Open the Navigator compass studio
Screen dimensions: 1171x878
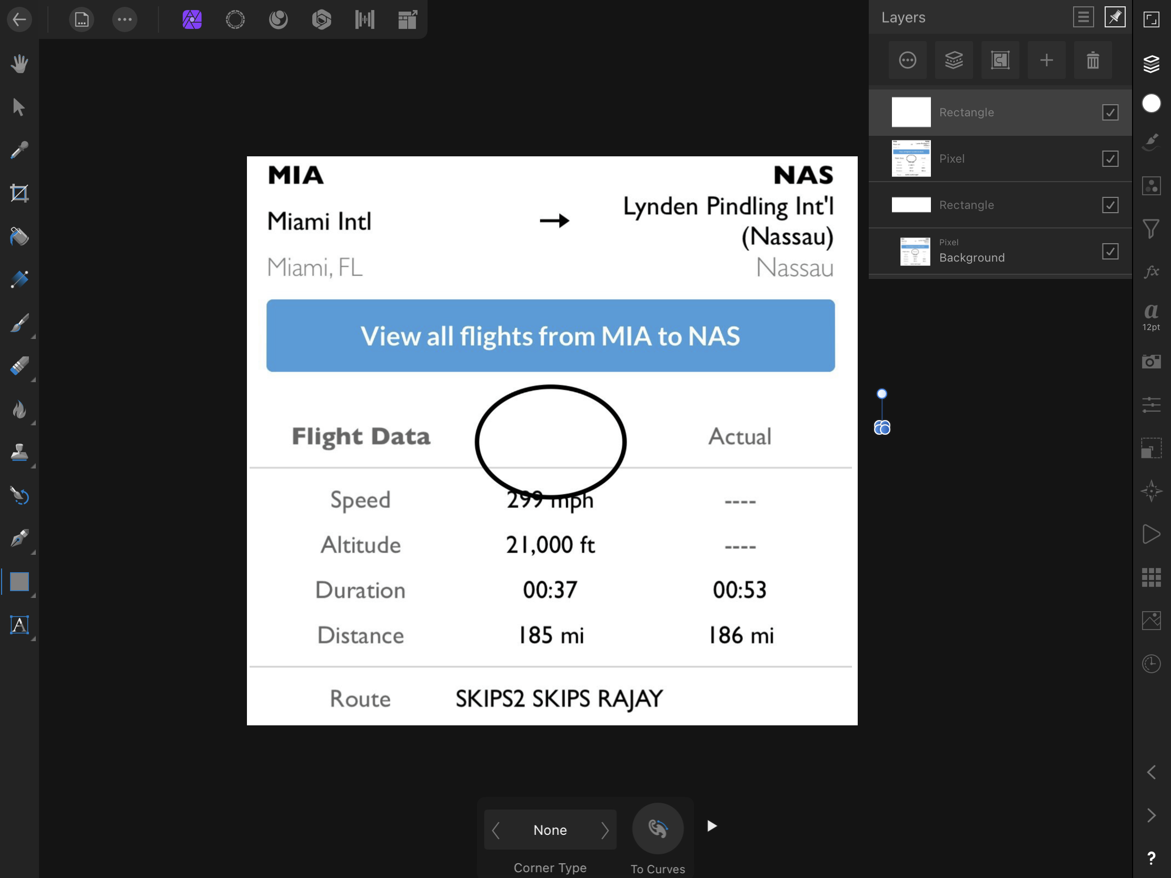coord(1152,491)
